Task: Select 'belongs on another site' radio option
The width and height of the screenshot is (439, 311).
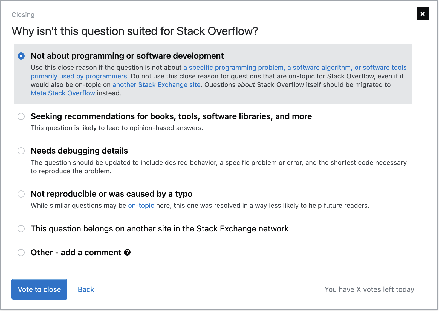Action: [21, 229]
